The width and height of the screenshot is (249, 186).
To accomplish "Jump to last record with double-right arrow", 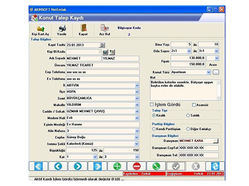I will pos(97,166).
